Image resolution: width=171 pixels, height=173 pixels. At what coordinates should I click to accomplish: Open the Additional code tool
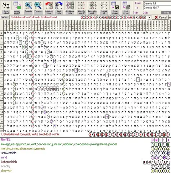70,7
